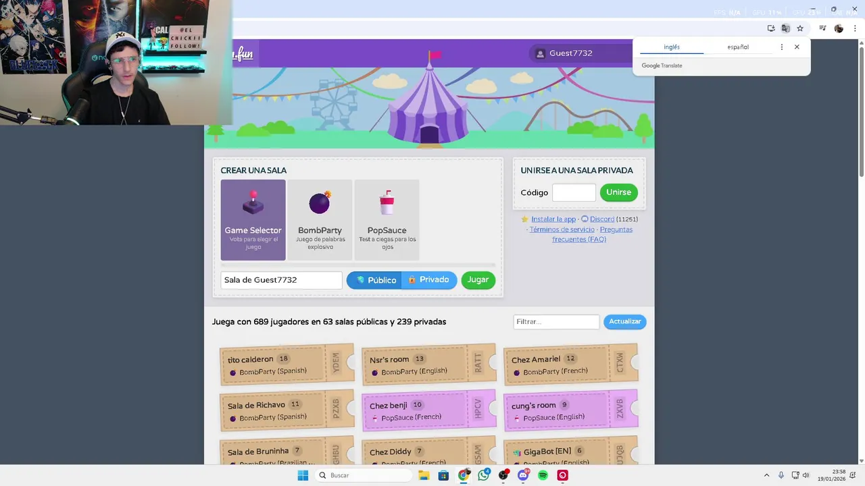The height and width of the screenshot is (486, 865).
Task: Open the Preguntas frecuentes (FAQ) link
Action: [592, 234]
